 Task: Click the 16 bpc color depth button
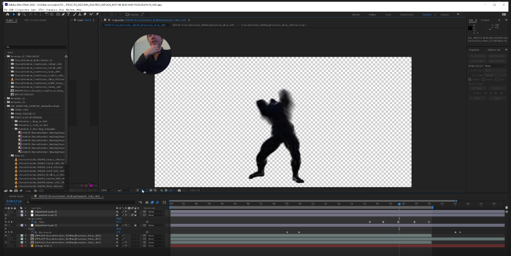[x=28, y=191]
